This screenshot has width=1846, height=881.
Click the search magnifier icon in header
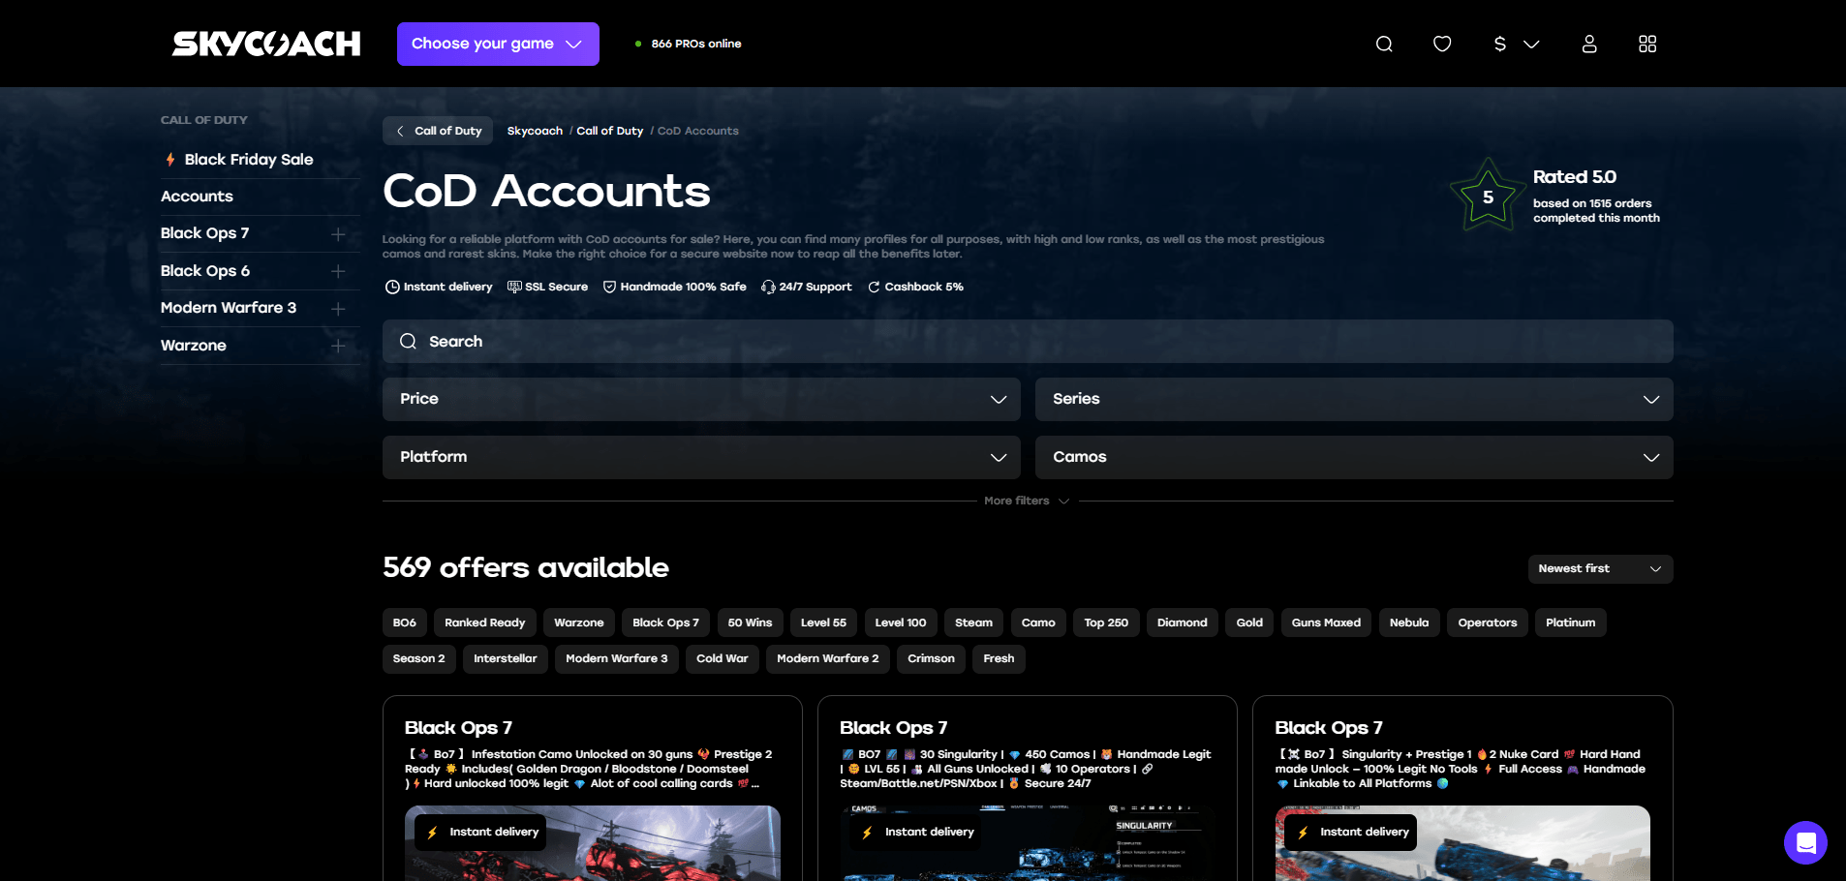coord(1384,44)
